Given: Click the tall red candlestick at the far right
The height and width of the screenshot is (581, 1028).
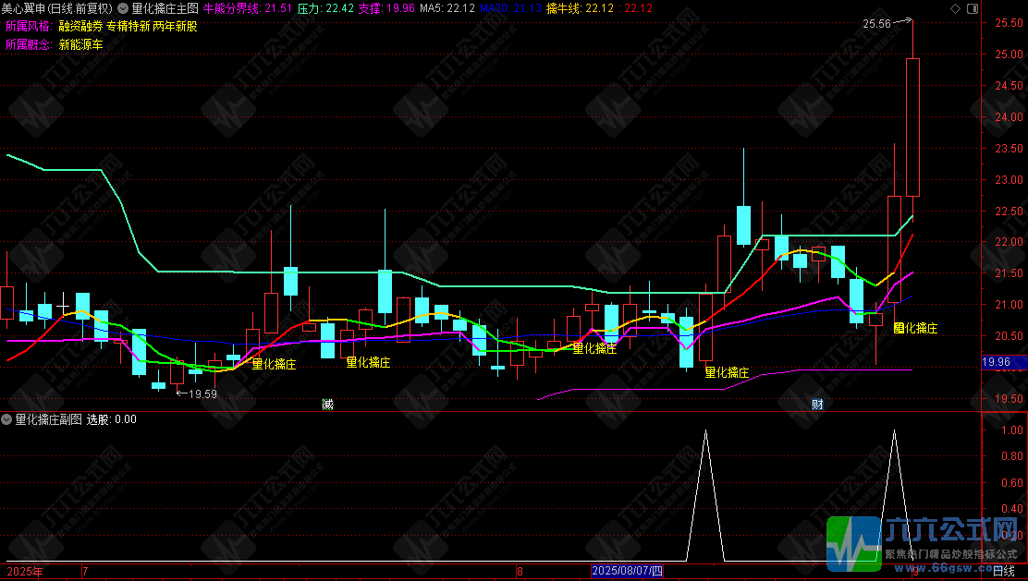Looking at the screenshot, I should point(912,127).
